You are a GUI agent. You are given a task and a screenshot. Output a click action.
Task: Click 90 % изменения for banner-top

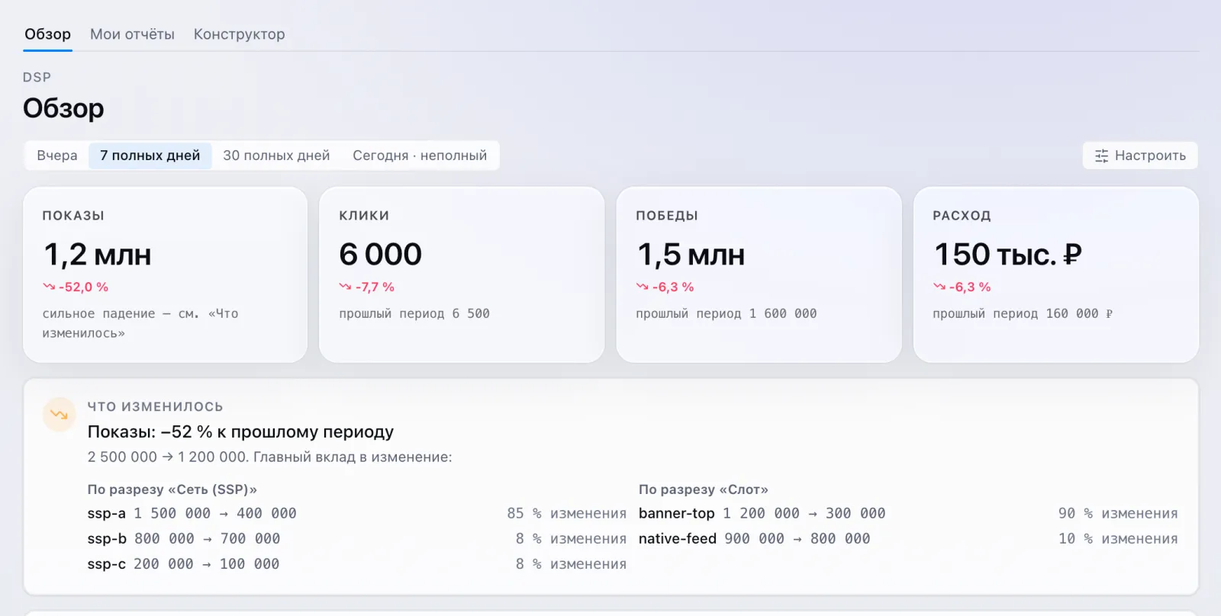1118,513
